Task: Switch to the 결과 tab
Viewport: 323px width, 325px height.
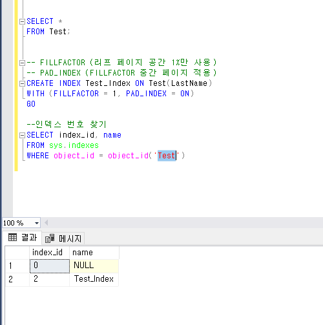Action: tap(23, 238)
